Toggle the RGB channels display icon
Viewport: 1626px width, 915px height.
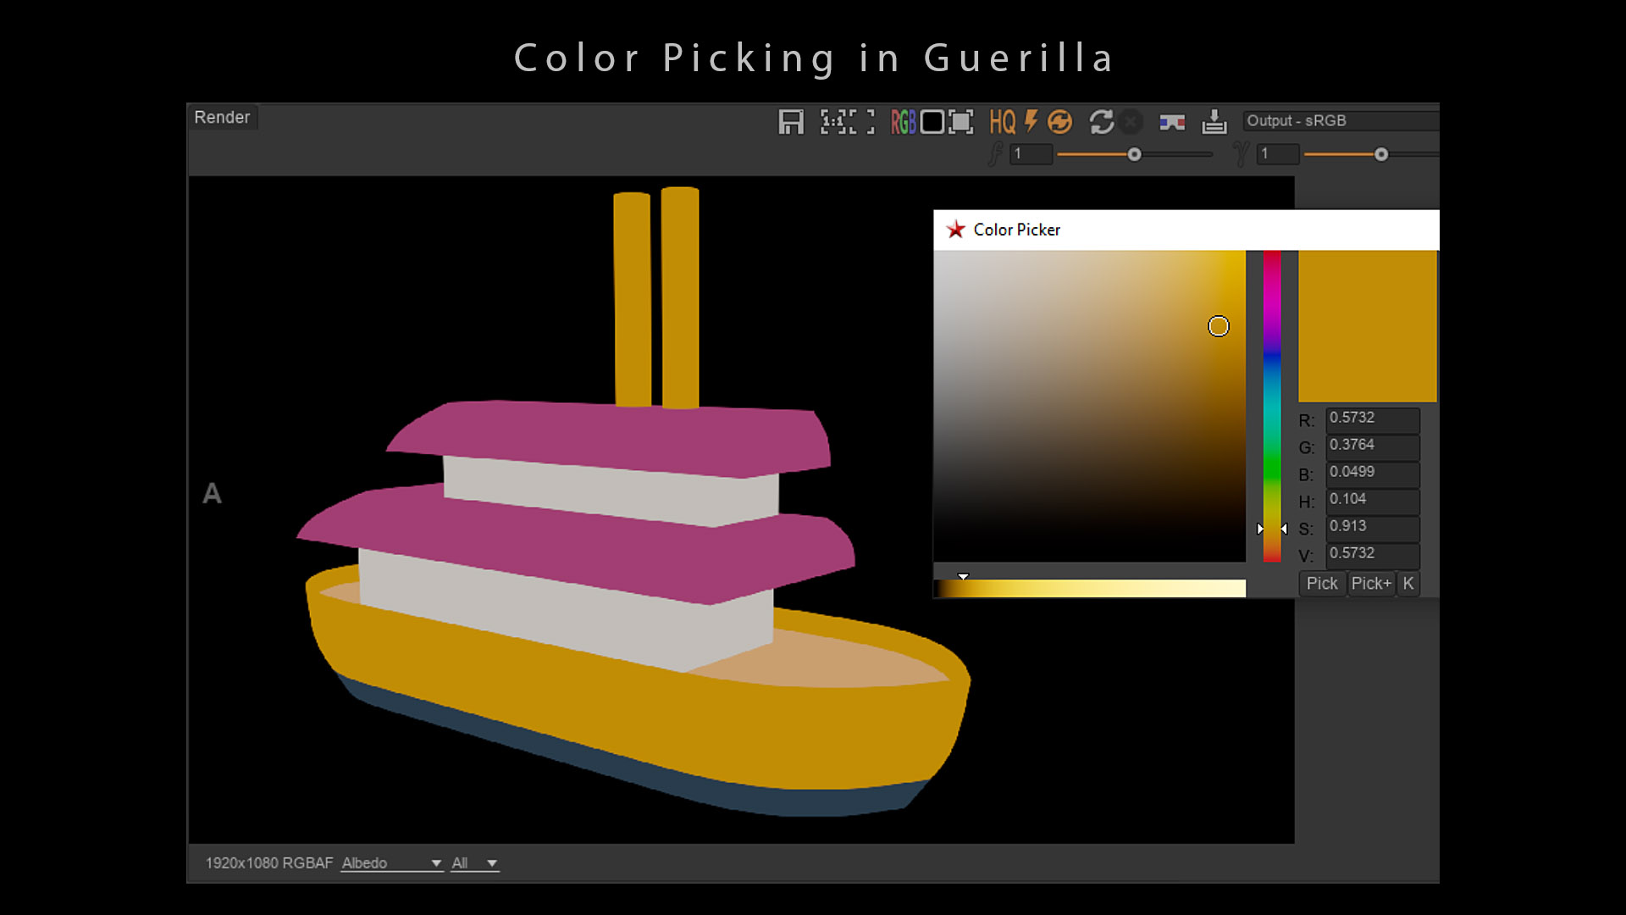click(903, 122)
